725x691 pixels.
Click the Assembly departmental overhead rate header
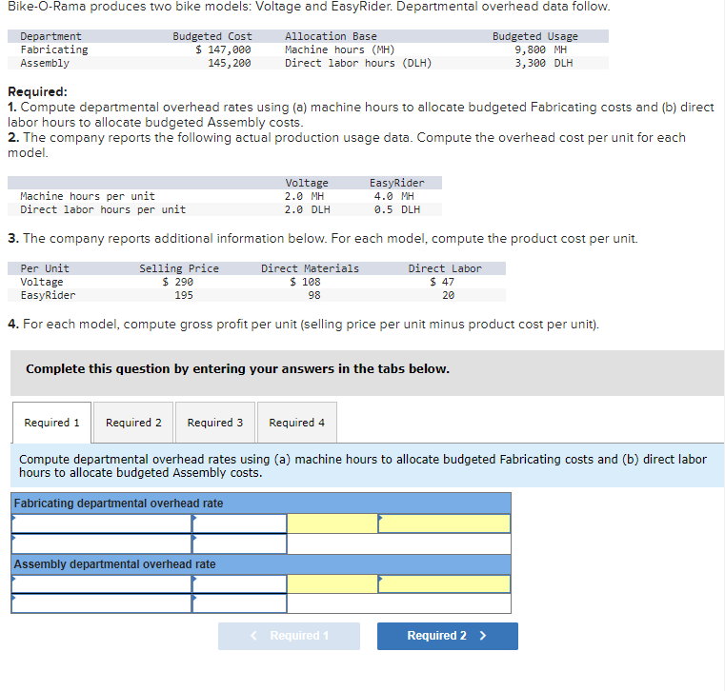[x=261, y=564]
